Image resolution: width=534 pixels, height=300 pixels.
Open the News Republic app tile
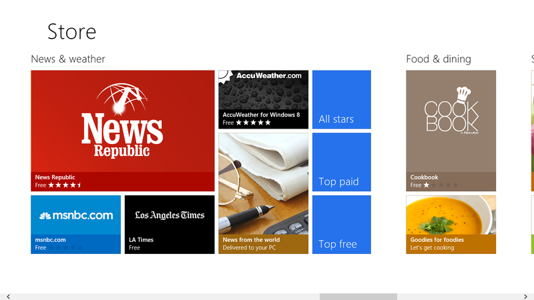coord(123,131)
